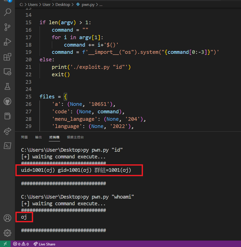This screenshot has height=247, width=241.
Task: Click the 'if len(argv) > 1:' code line
Action: [65, 22]
